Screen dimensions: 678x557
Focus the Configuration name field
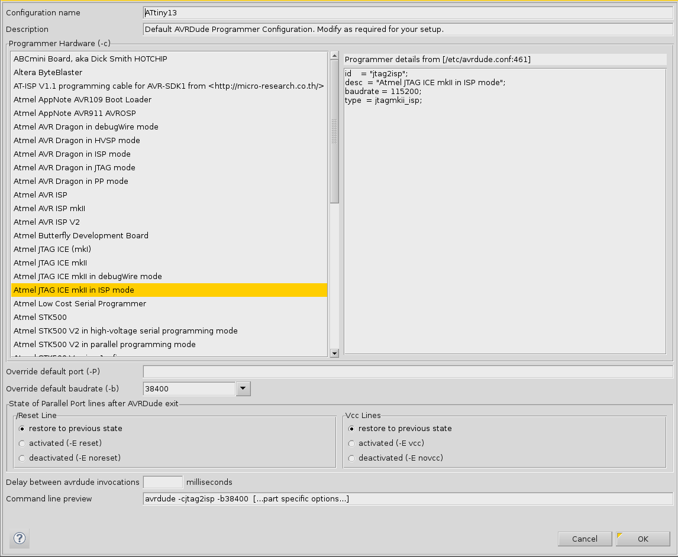pyautogui.click(x=408, y=12)
